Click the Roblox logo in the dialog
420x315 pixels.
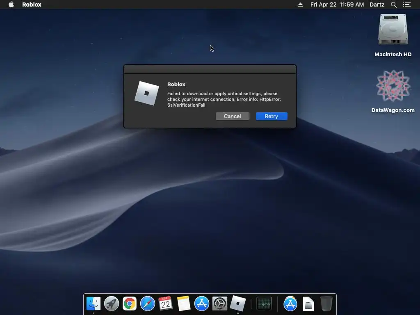[147, 93]
